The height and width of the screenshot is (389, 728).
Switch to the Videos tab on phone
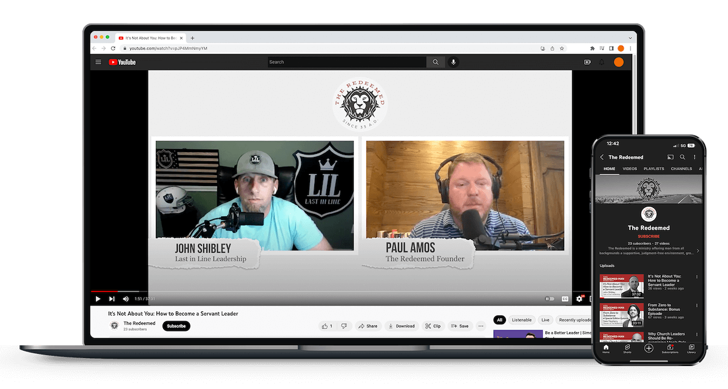tap(630, 169)
